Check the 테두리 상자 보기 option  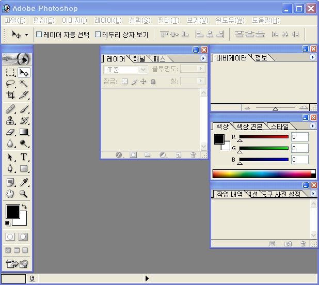(98, 35)
